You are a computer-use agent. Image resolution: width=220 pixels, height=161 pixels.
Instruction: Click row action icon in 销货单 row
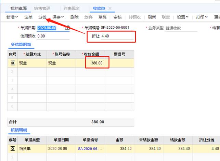(12, 149)
